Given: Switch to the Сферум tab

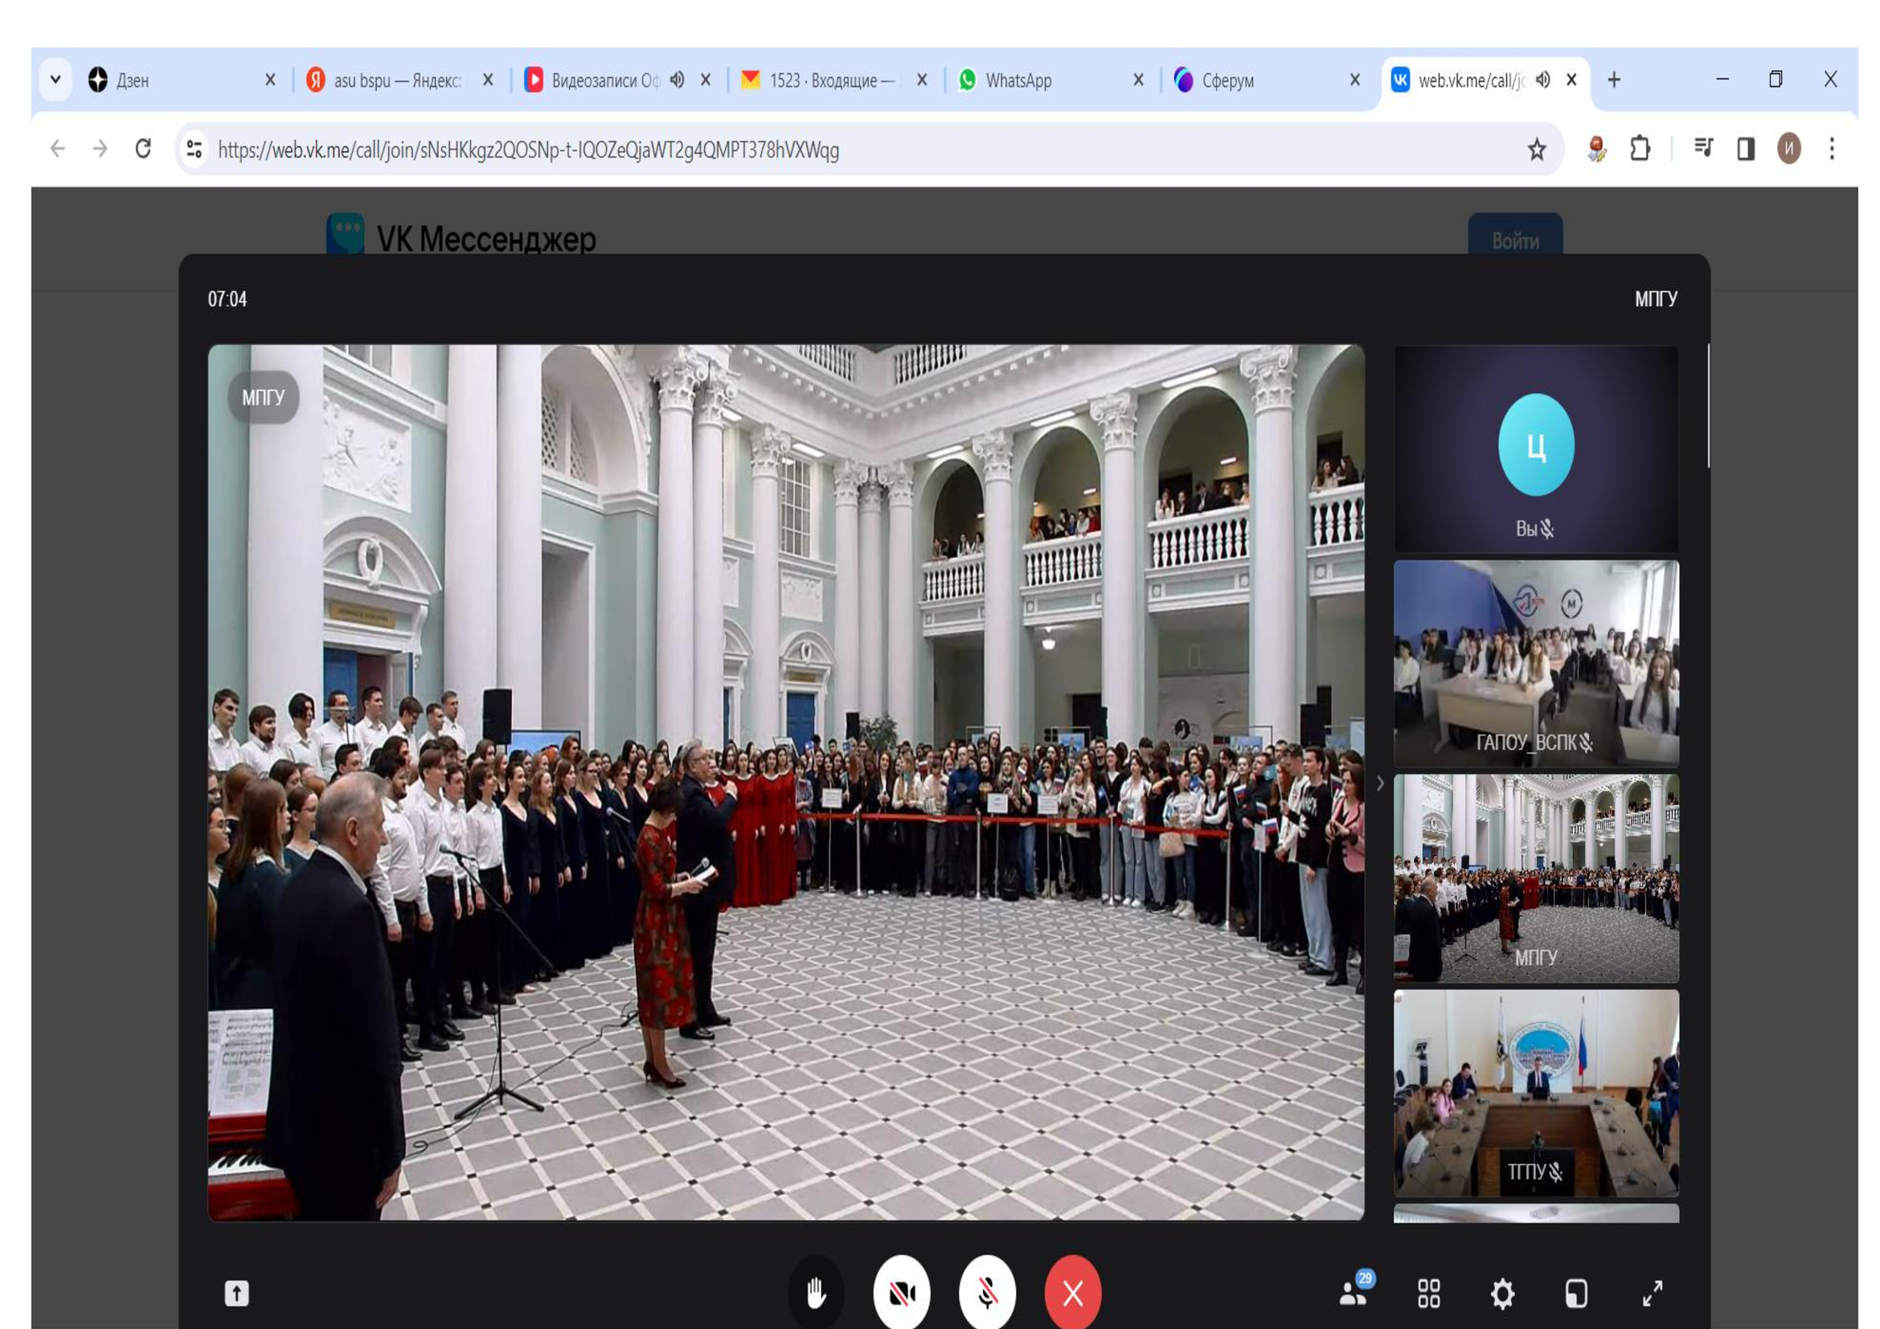Looking at the screenshot, I should click(1227, 80).
